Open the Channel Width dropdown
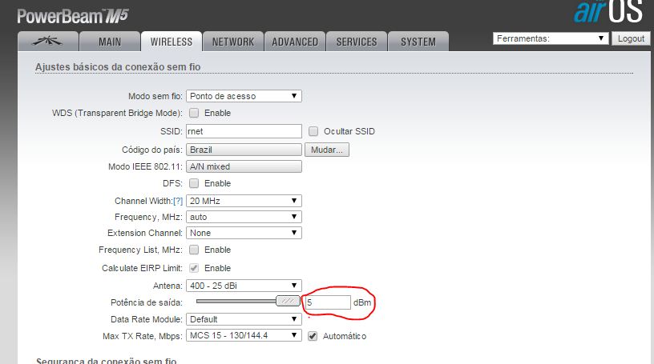This screenshot has height=364, width=654. point(244,201)
